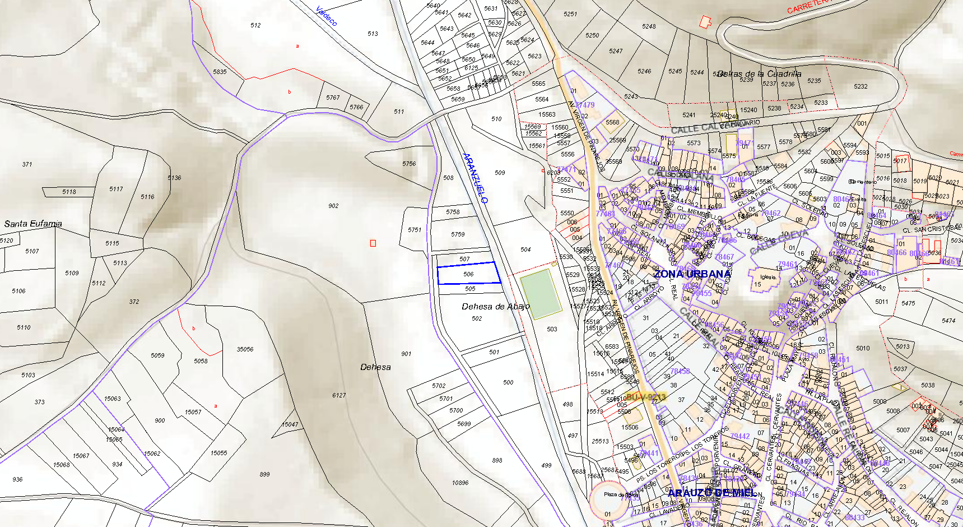Select parcel 509 east of the river
This screenshot has width=963, height=527.
(x=500, y=173)
